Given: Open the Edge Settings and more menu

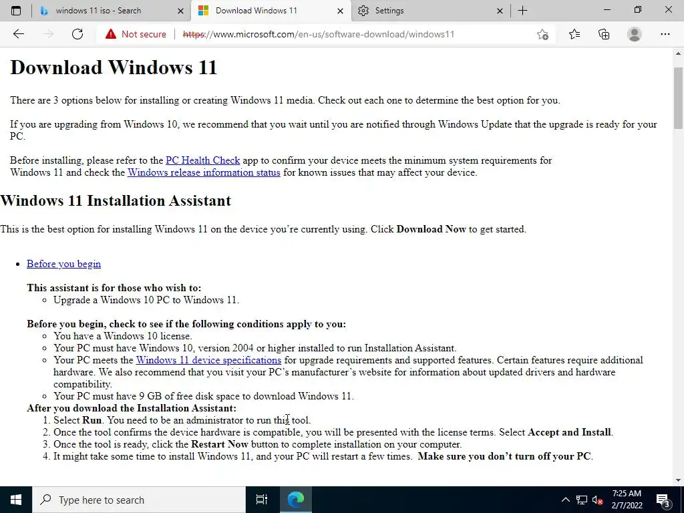Looking at the screenshot, I should point(665,34).
